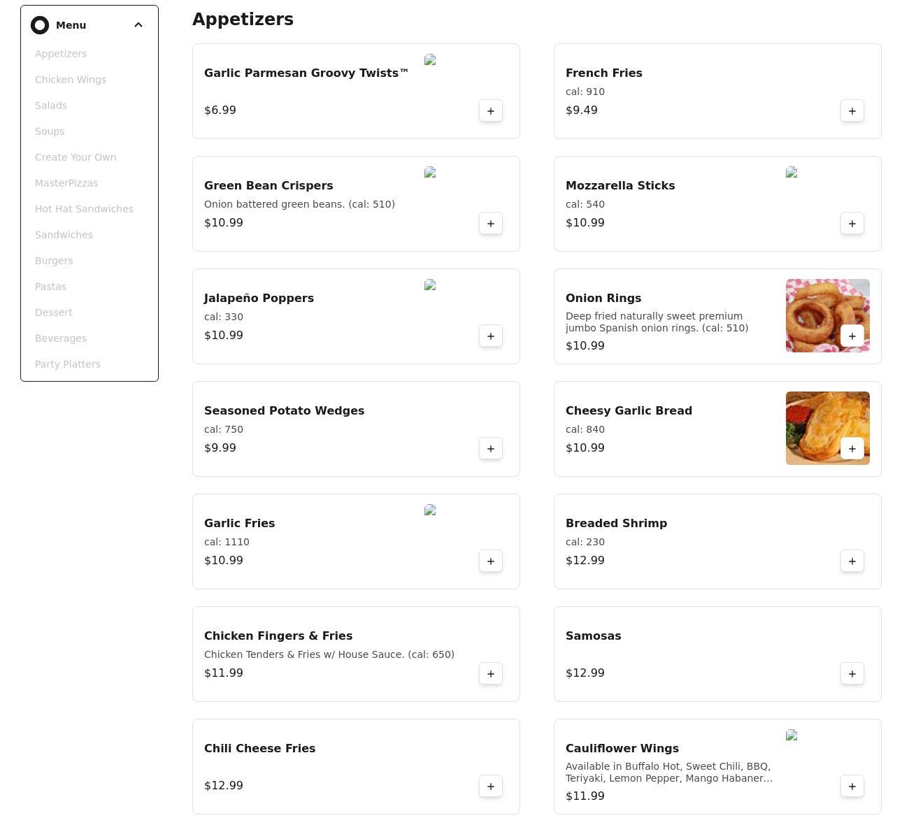902x825 pixels.
Task: Select the Burgers category
Action: tap(54, 261)
